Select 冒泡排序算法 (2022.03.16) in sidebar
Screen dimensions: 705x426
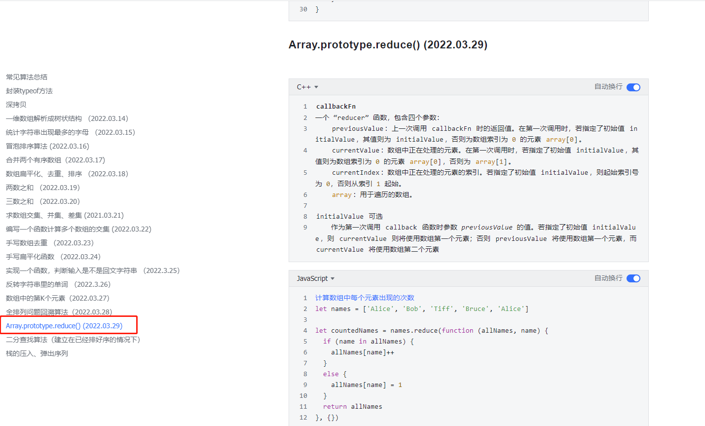pyautogui.click(x=47, y=146)
